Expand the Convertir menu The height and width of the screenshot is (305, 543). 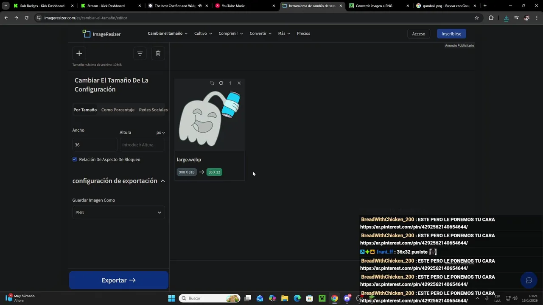pyautogui.click(x=260, y=33)
